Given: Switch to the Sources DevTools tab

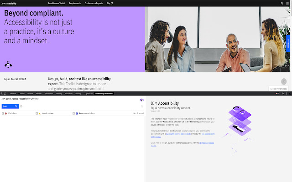Looking at the screenshot, I should tap(30, 93).
